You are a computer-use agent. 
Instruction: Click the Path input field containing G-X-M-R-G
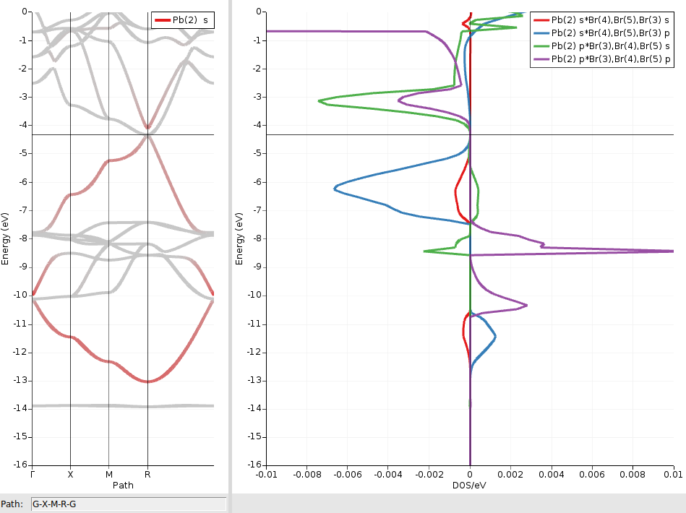coord(128,504)
